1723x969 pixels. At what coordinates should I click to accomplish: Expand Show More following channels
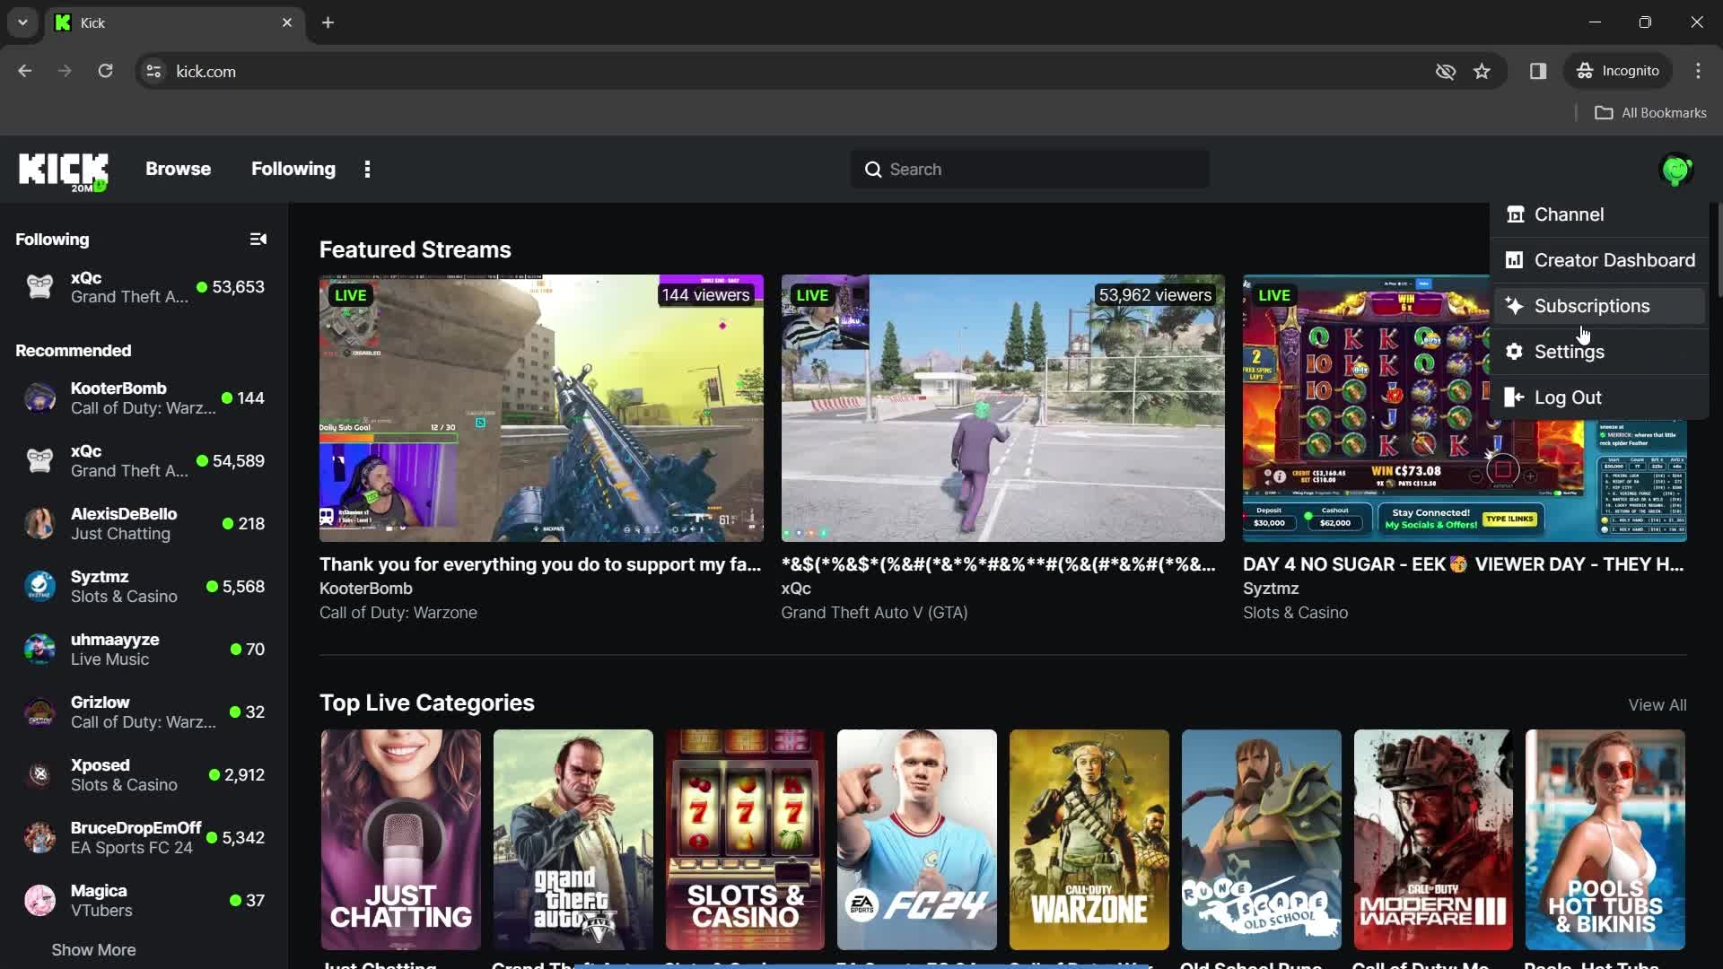(x=93, y=949)
